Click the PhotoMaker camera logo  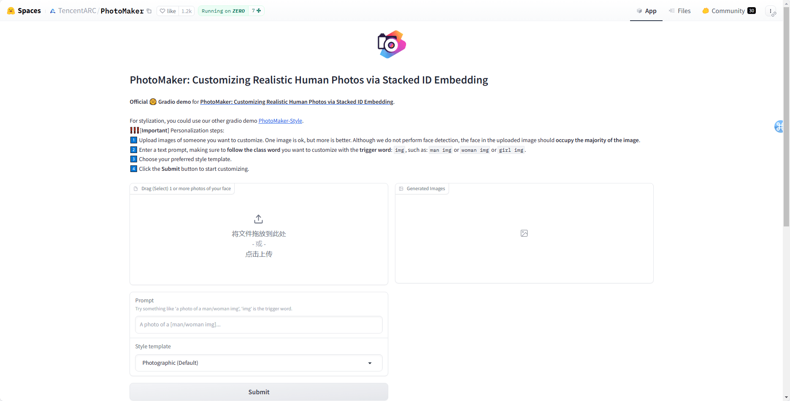point(392,44)
